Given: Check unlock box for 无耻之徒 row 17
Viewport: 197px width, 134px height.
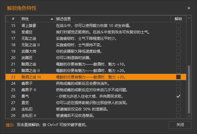Looking at the screenshot, I should [178, 38].
